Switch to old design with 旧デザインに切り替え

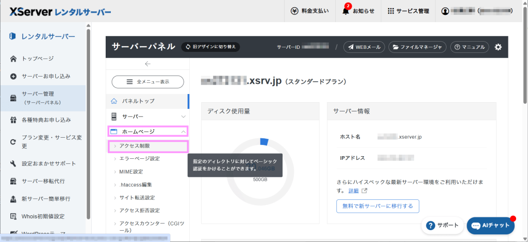coord(210,47)
